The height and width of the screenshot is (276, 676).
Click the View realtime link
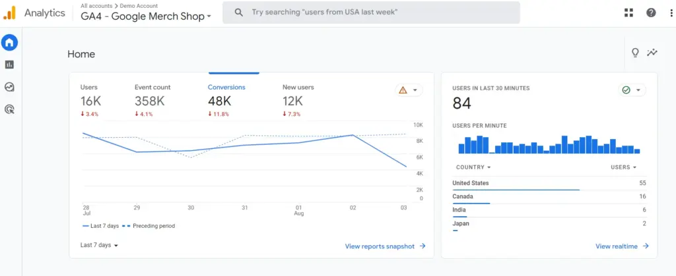pos(622,246)
